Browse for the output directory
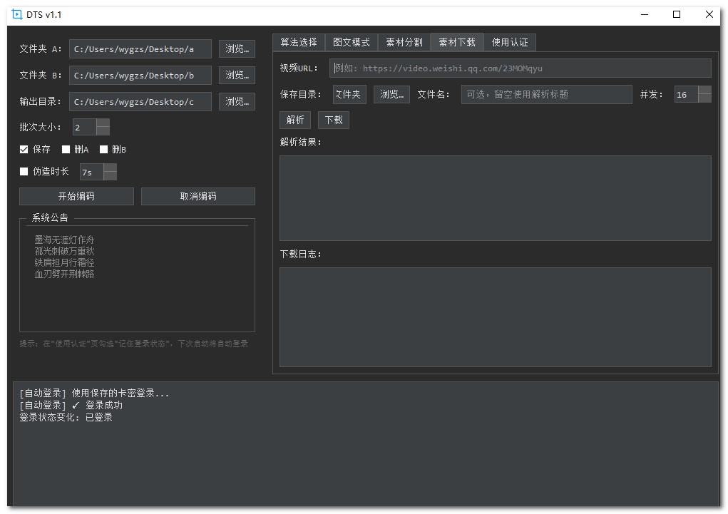Image resolution: width=728 pixels, height=514 pixels. 236,101
